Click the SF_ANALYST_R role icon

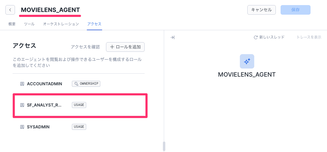point(22,105)
